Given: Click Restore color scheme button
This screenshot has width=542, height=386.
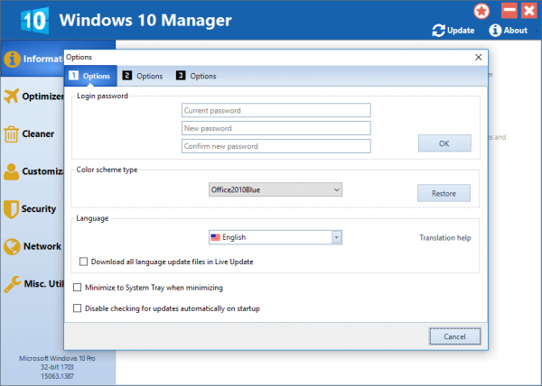Looking at the screenshot, I should 444,193.
